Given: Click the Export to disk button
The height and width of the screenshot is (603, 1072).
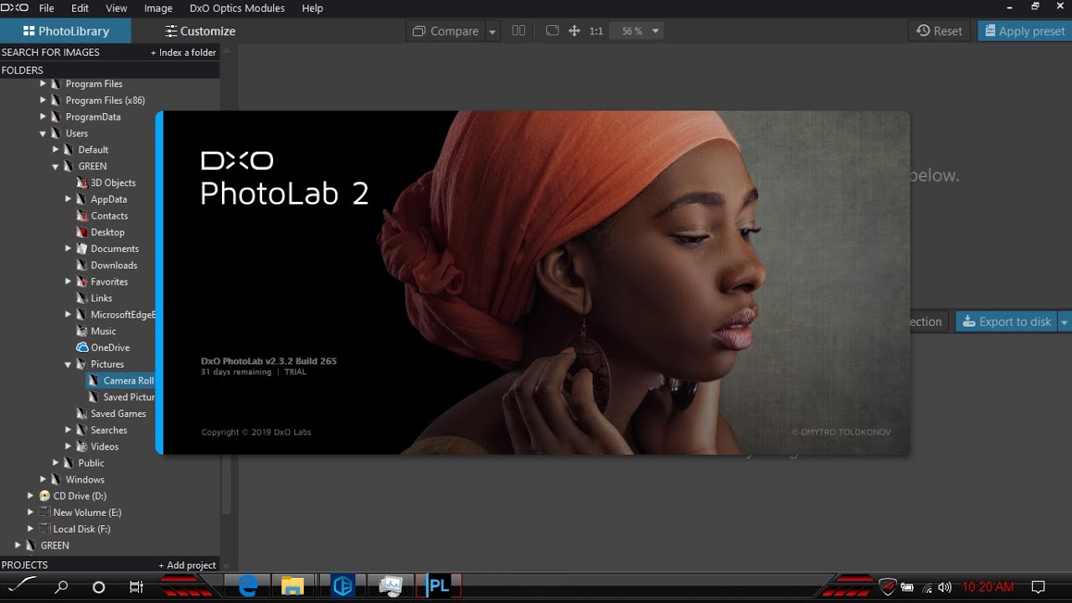Looking at the screenshot, I should point(1007,322).
